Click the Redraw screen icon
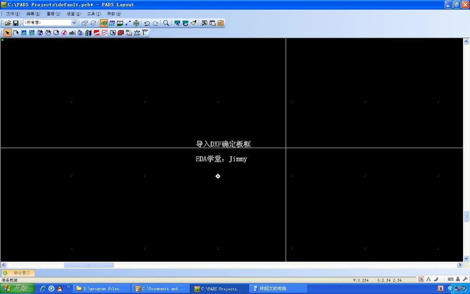Viewport: 470px width, 294px height. (x=185, y=23)
